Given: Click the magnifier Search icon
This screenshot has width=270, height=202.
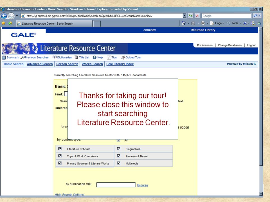Looking at the screenshot, I should click(255, 16).
